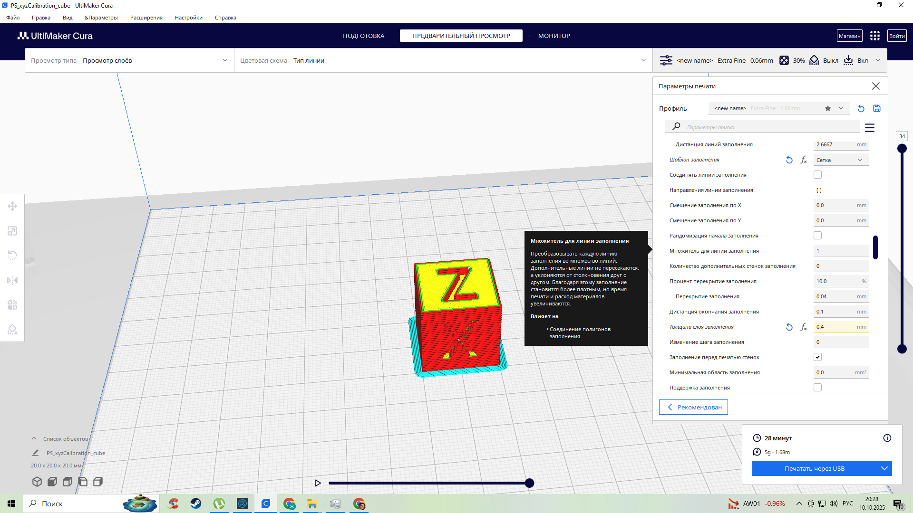Image resolution: width=913 pixels, height=513 pixels.
Task: Reset the profile with the circular arrow icon
Action: coord(861,108)
